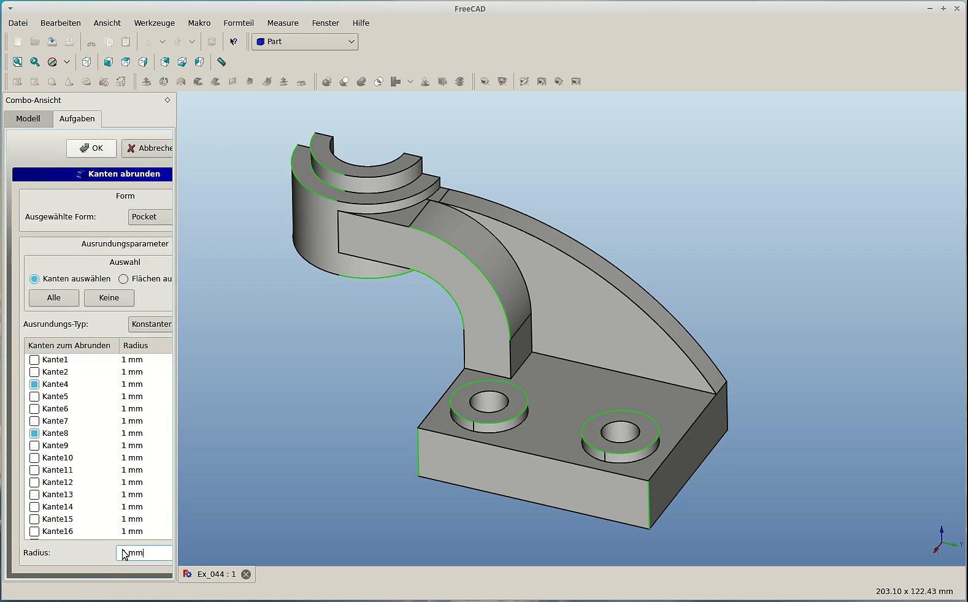This screenshot has height=602, width=968.
Task: Click the Fit Selection zoom icon
Action: (x=35, y=62)
